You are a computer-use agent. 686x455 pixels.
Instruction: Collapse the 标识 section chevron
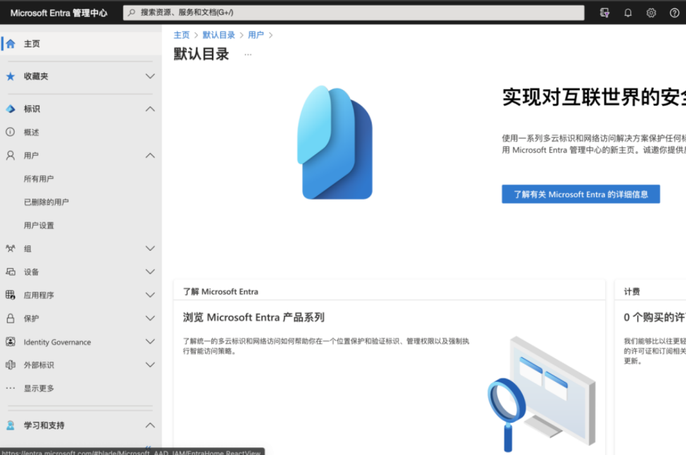pos(150,109)
